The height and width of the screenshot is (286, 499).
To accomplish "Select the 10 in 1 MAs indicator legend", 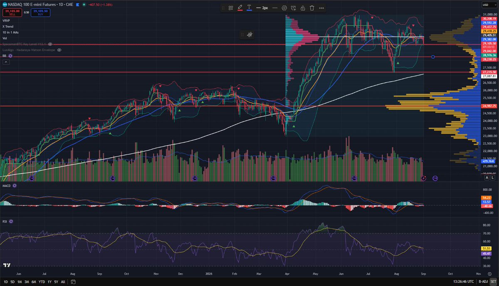I will (x=10, y=32).
